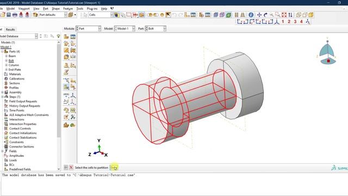This screenshot has height=196, width=348.
Task: Open the Part defaults color dropdown
Action: pos(53,15)
